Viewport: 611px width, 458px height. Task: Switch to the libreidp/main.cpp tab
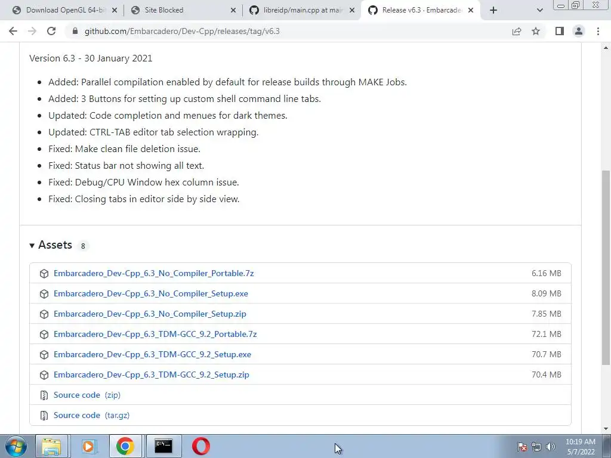click(302, 10)
